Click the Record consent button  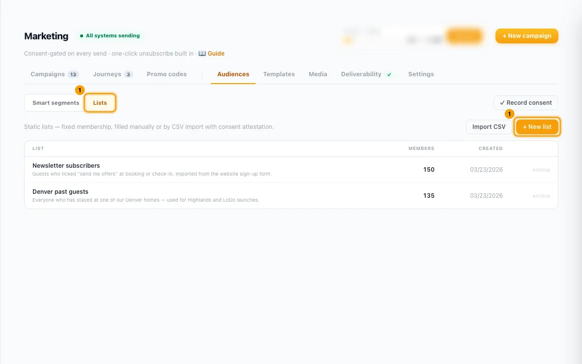click(525, 103)
